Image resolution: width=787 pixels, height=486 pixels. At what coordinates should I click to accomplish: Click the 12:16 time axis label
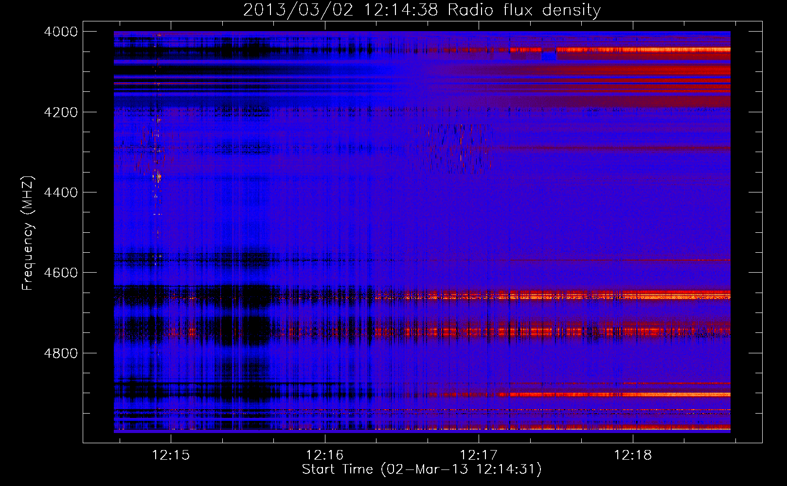pos(324,455)
